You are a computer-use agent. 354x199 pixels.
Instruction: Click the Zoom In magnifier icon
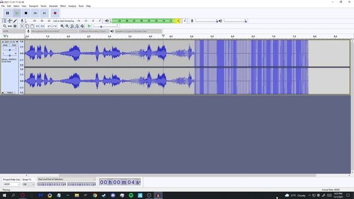click(x=62, y=26)
